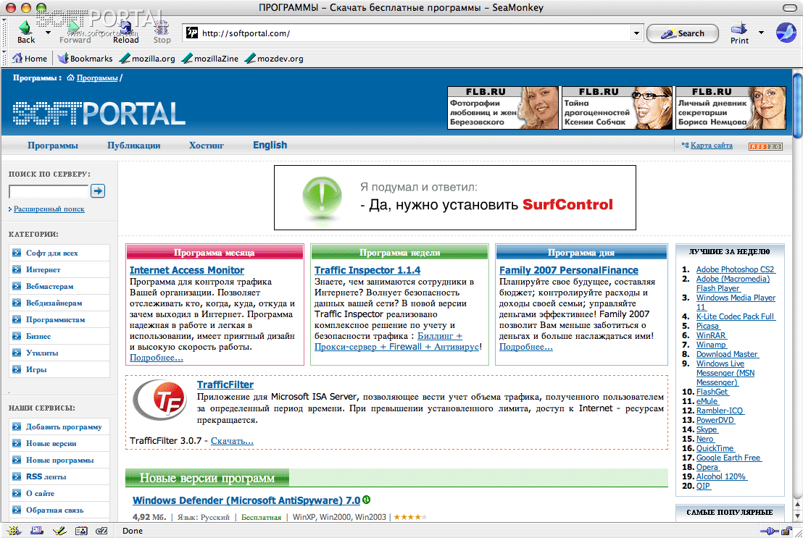Click the site search input field
This screenshot has height=538, width=803.
click(x=49, y=191)
